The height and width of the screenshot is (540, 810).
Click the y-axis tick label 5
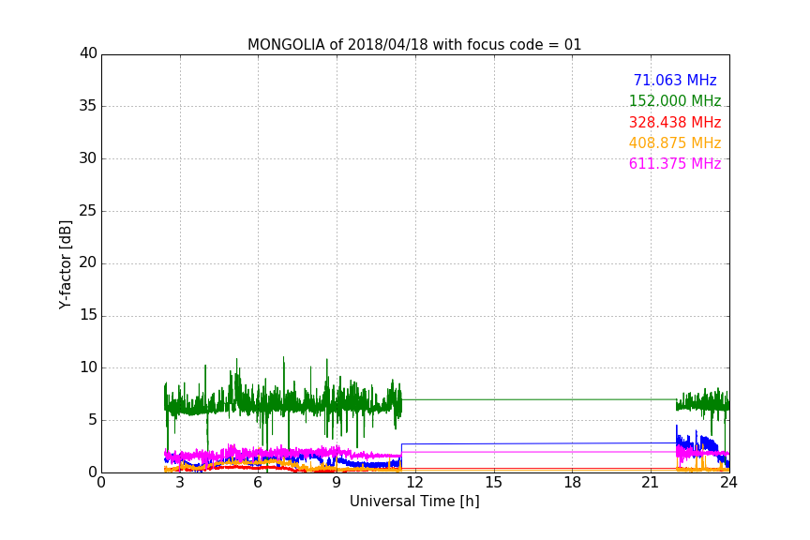click(93, 420)
